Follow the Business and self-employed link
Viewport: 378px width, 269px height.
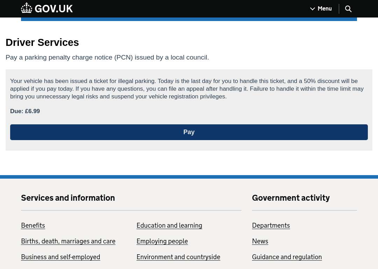click(61, 257)
